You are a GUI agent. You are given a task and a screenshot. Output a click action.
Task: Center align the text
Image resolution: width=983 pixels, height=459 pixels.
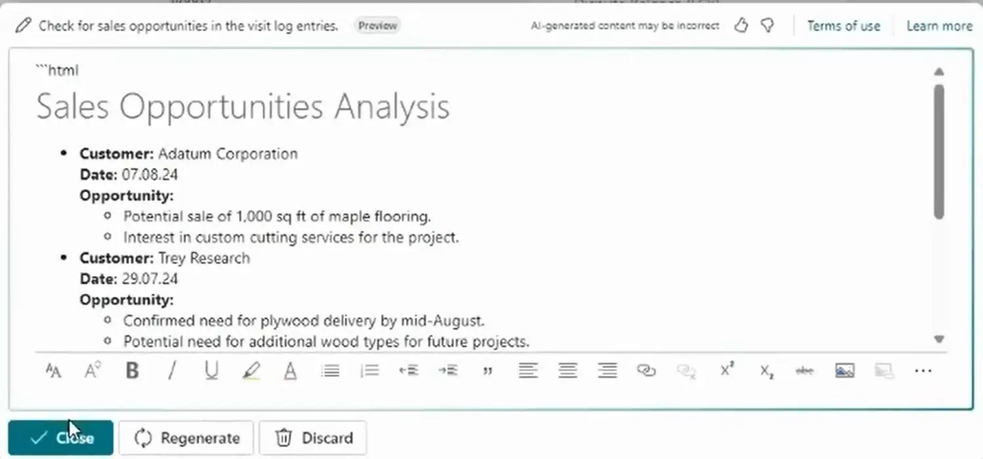coord(568,371)
